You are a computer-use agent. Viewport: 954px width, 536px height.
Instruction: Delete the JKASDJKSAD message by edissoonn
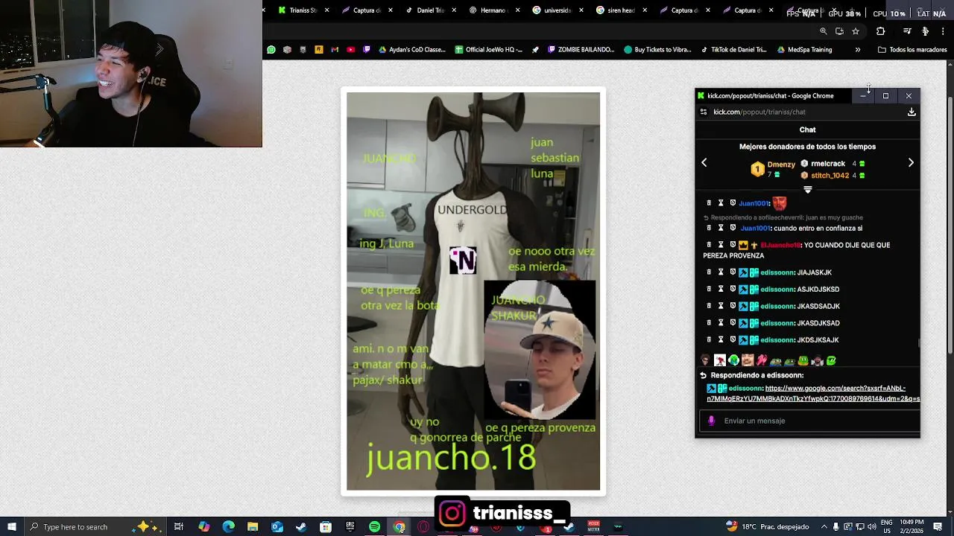pos(709,323)
